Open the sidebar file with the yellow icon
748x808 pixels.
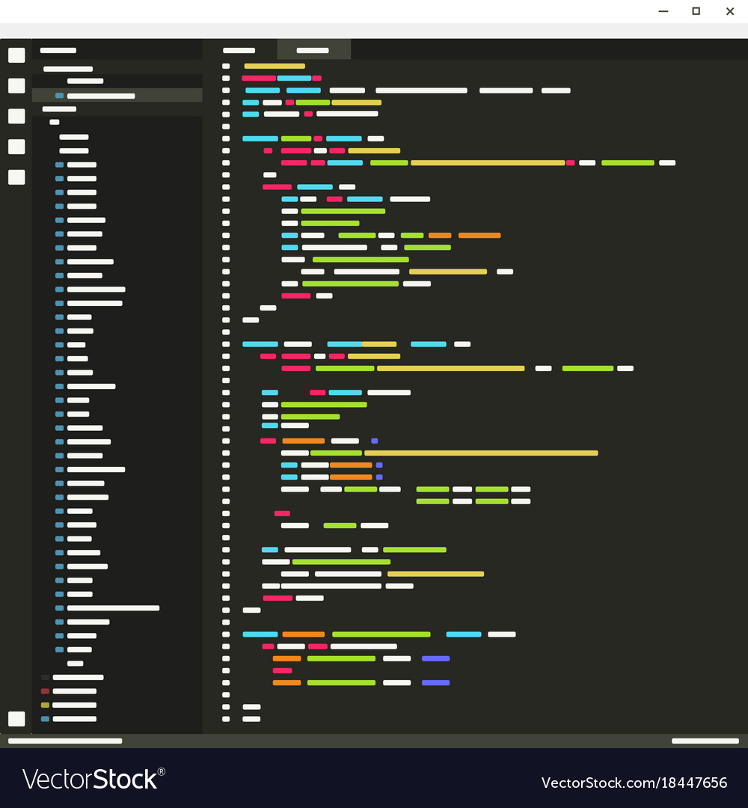pos(69,705)
